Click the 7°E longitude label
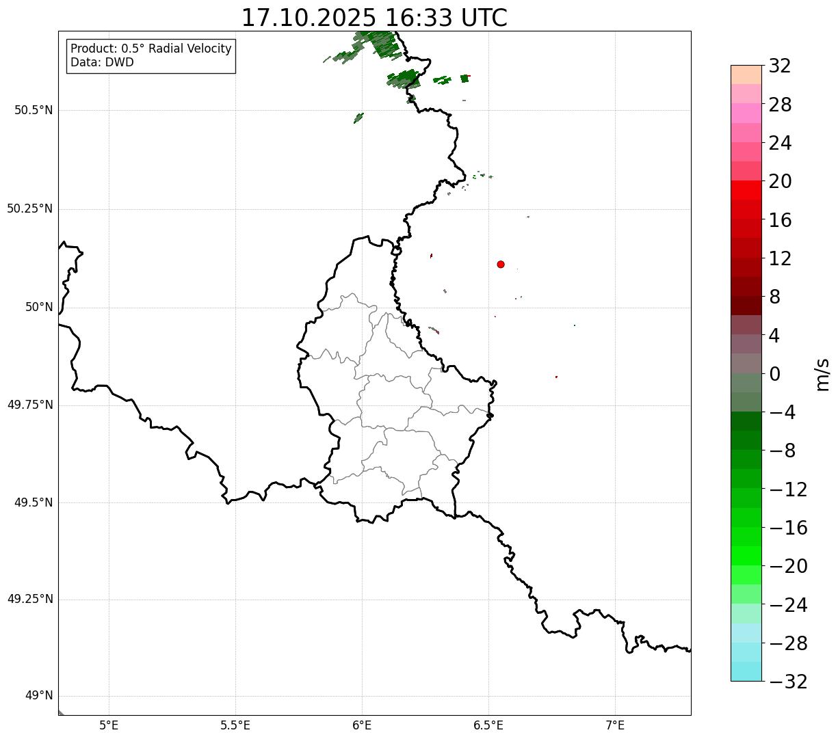The image size is (838, 739). point(615,725)
